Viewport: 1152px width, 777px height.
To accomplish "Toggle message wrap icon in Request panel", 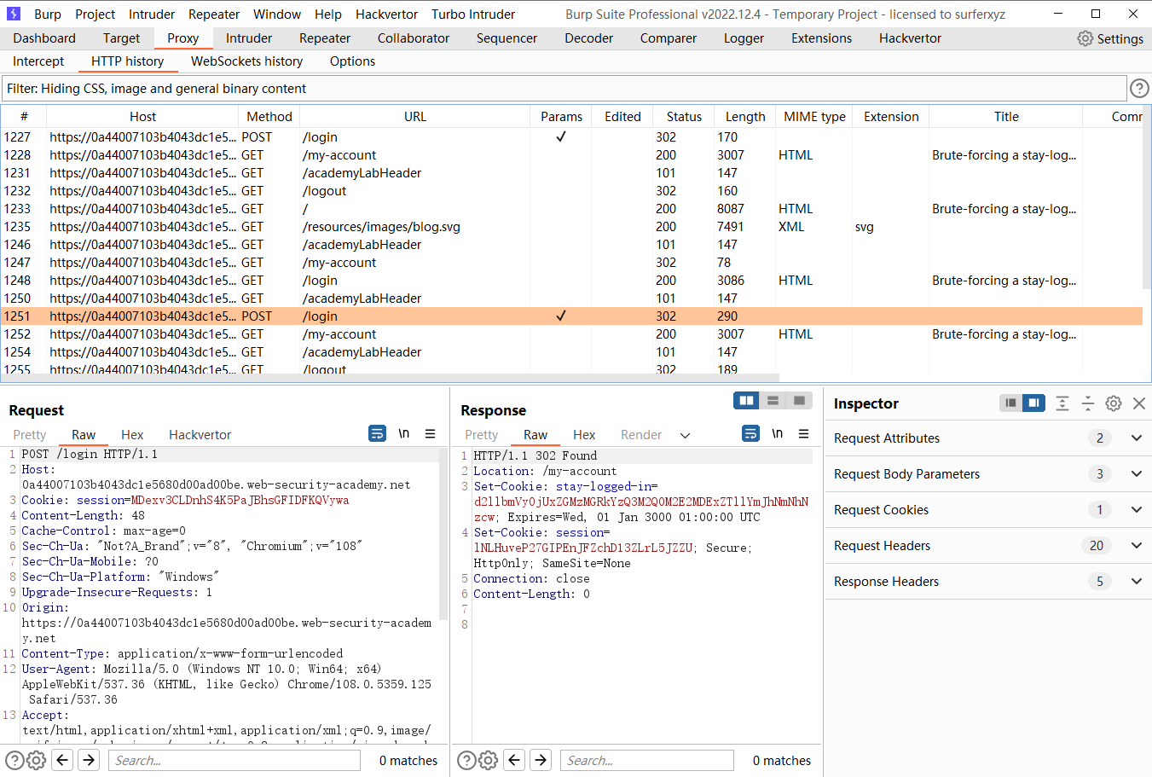I will point(377,433).
